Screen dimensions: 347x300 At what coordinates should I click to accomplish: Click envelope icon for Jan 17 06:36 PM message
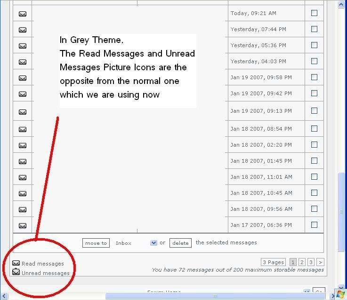point(22,226)
